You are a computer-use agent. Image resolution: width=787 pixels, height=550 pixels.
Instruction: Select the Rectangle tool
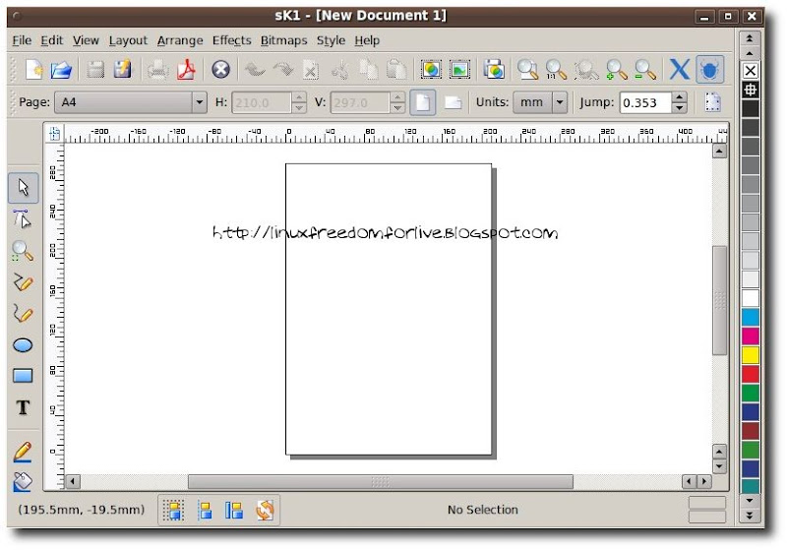[22, 376]
